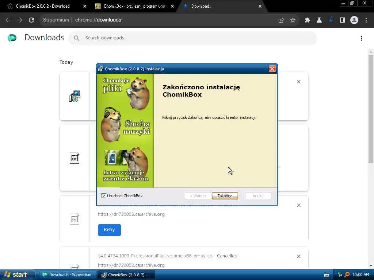Click the orange magnifier tray icon
374x280 pixels.
click(347, 275)
